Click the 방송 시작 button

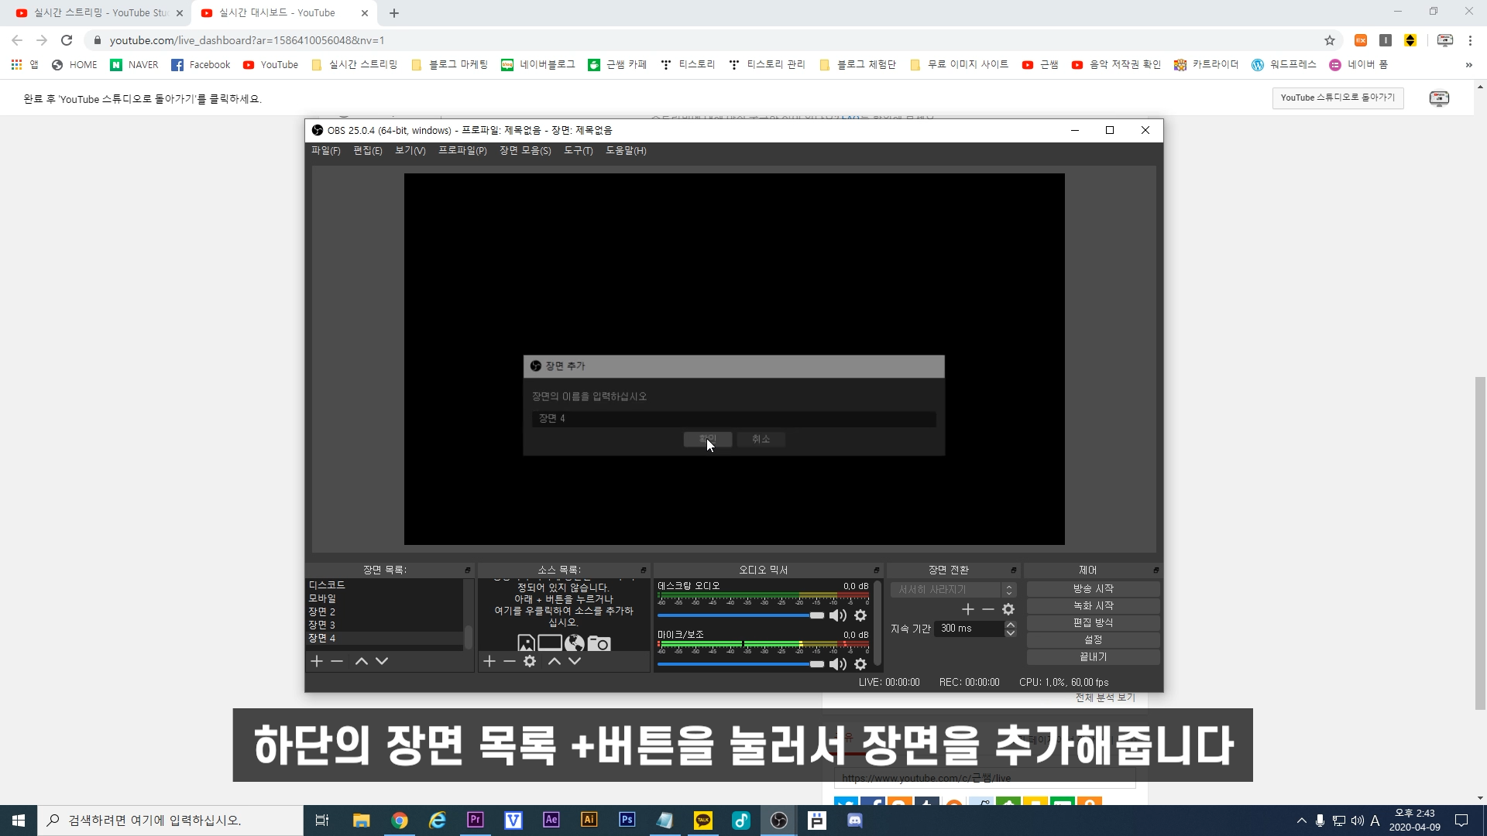point(1093,589)
